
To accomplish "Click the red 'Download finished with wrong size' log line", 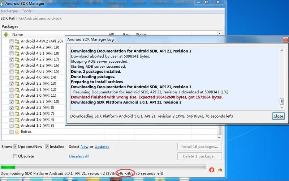I will tap(147, 97).
